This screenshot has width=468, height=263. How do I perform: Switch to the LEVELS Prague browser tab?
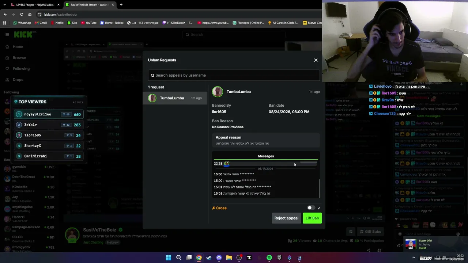[x=35, y=5]
